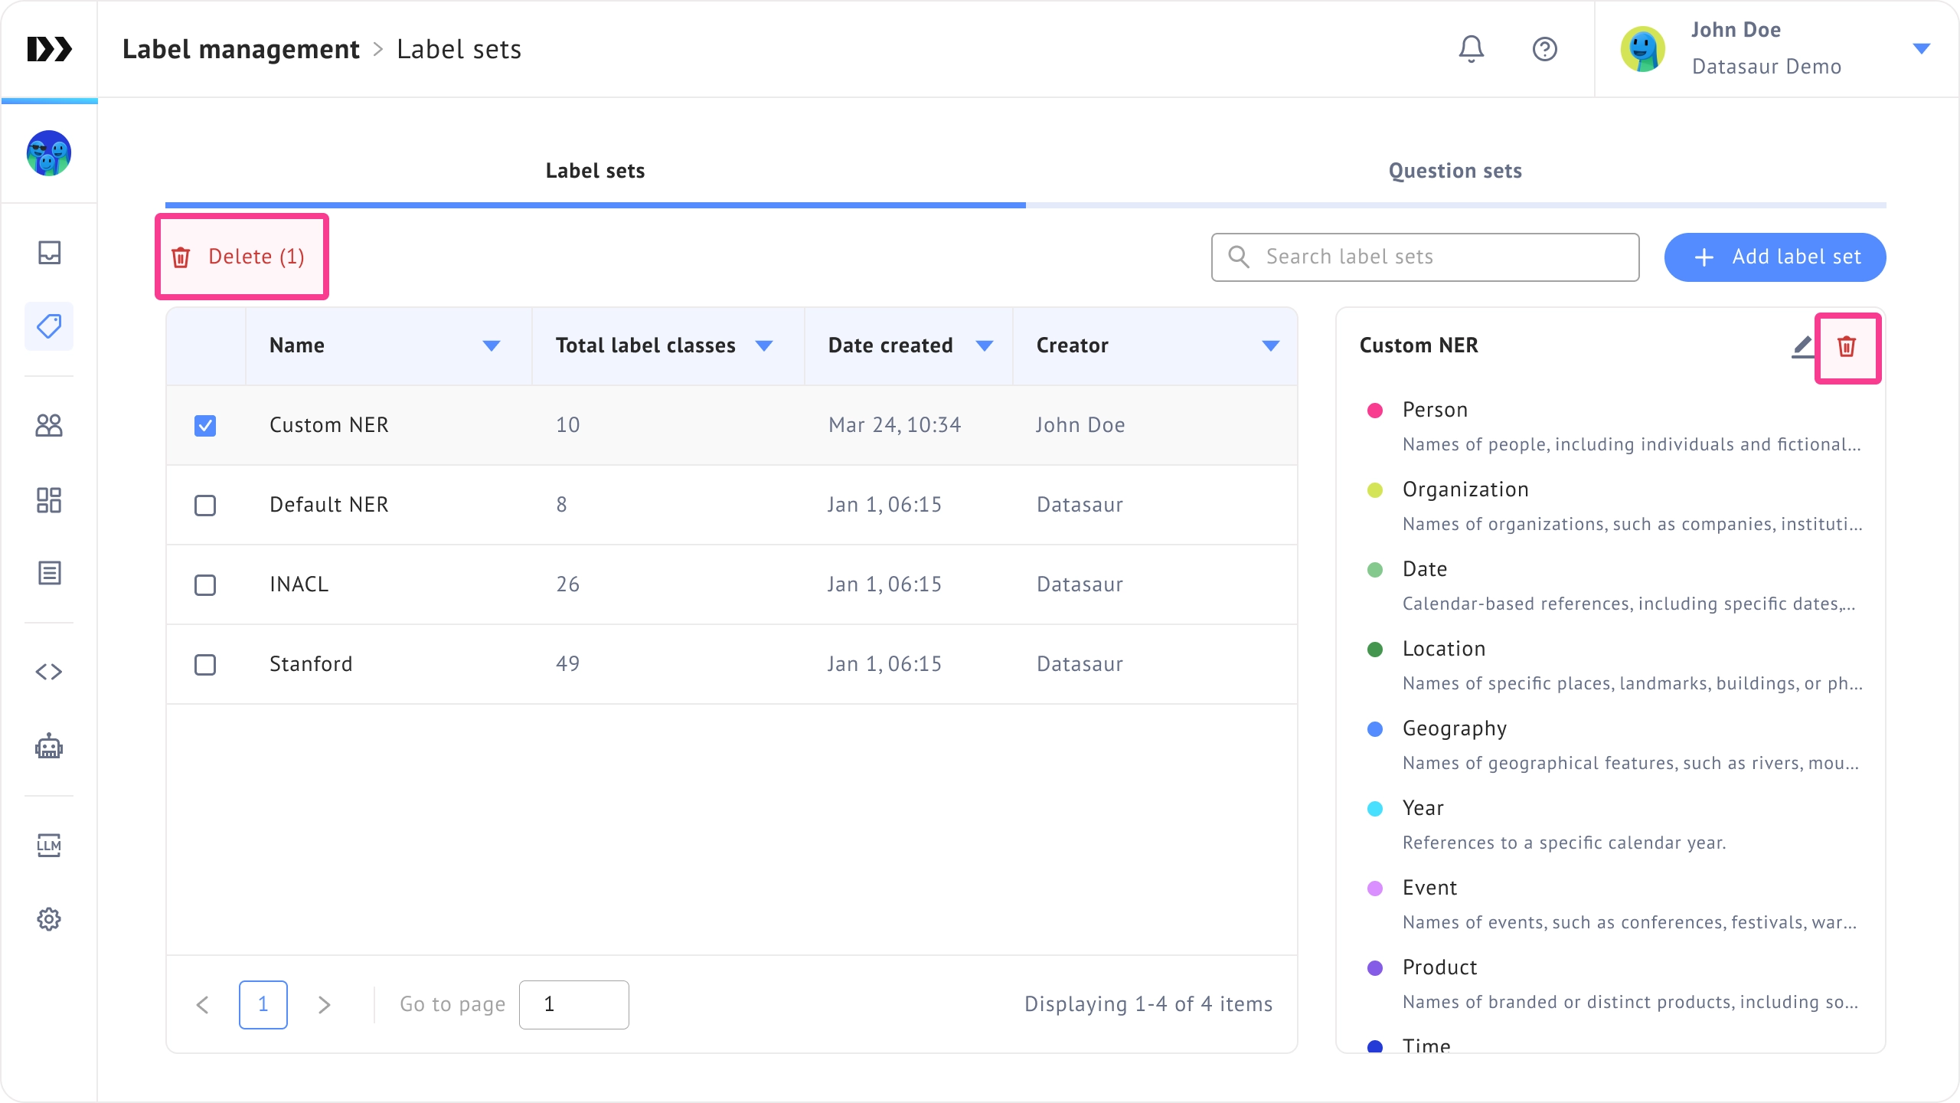Click Add label set button
Image resolution: width=1960 pixels, height=1103 pixels.
point(1775,257)
